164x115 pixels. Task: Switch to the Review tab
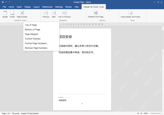[69, 7]
